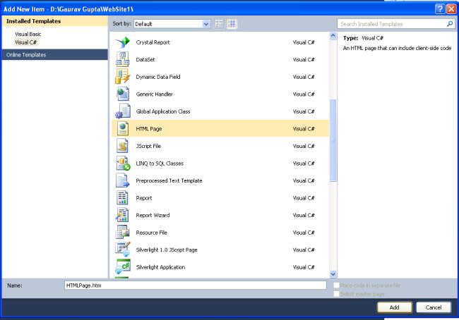The width and height of the screenshot is (459, 320).
Task: Focus the Name field containing HTMLPage.htm
Action: (x=195, y=285)
